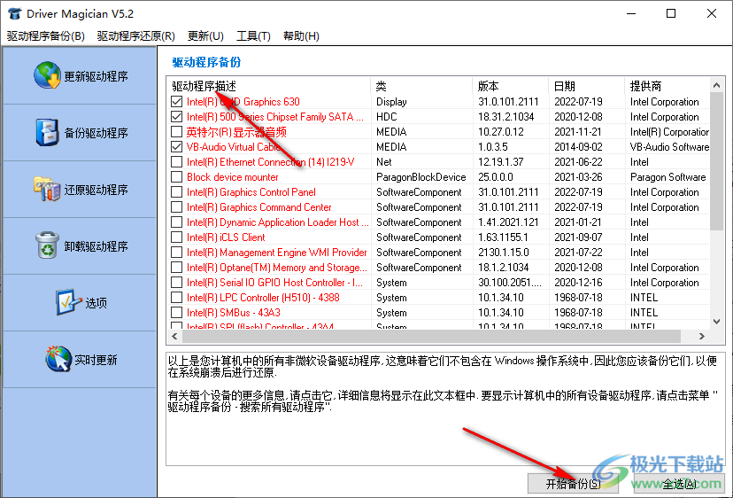Check Intel(R) Management Engine WMI Provider checkbox

click(177, 253)
